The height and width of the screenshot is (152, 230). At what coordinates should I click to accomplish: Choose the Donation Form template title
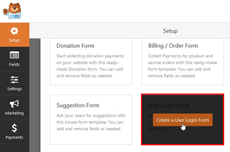click(x=75, y=46)
